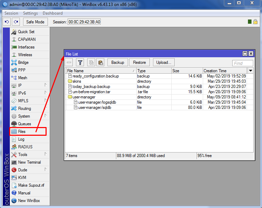This screenshot has width=262, height=208.
Task: Open the System sidebar icon
Action: click(x=14, y=116)
